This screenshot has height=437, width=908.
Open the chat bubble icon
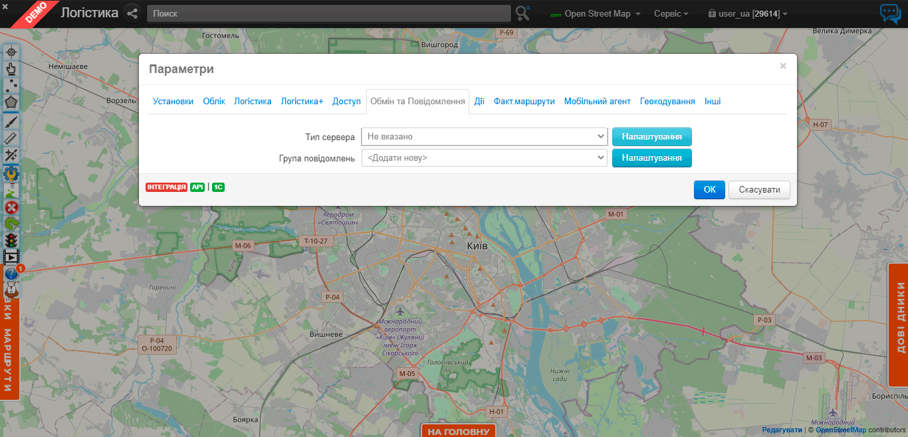click(890, 13)
